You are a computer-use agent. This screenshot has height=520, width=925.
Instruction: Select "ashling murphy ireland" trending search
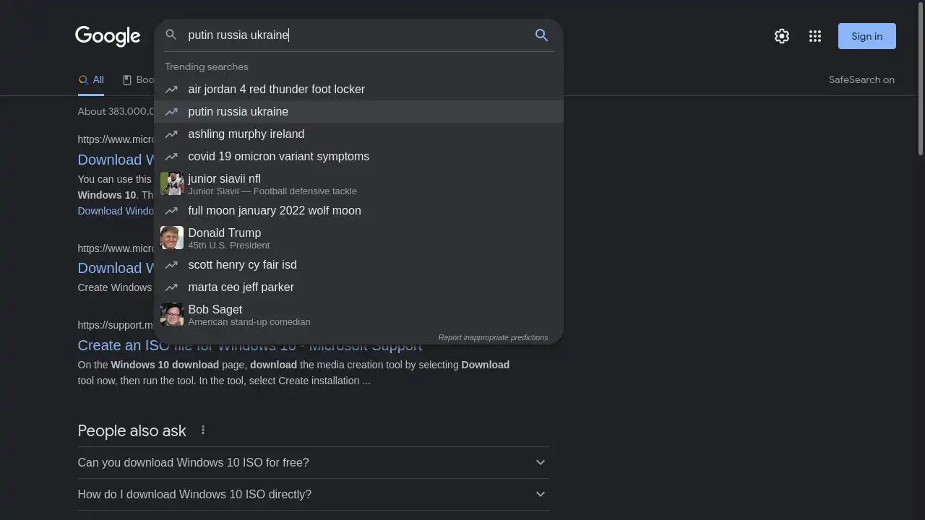tap(246, 134)
